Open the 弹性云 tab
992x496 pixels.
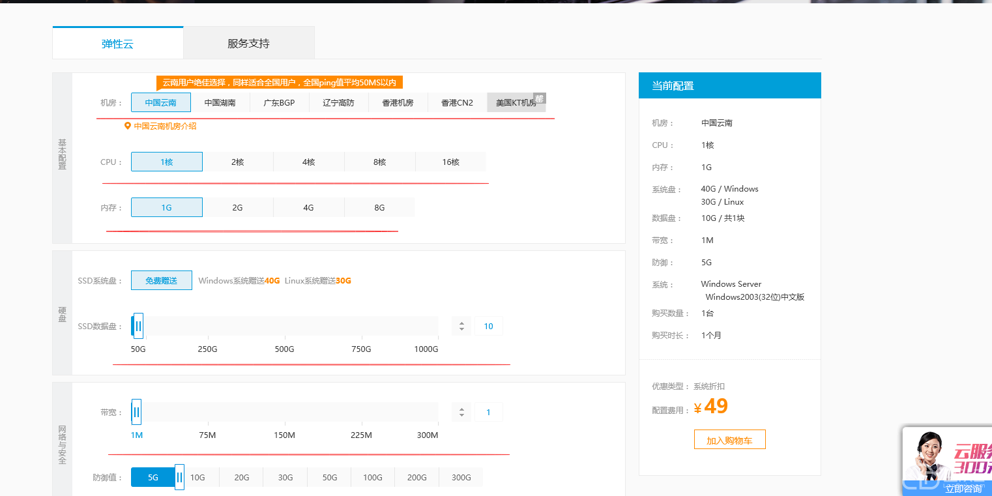pos(117,43)
